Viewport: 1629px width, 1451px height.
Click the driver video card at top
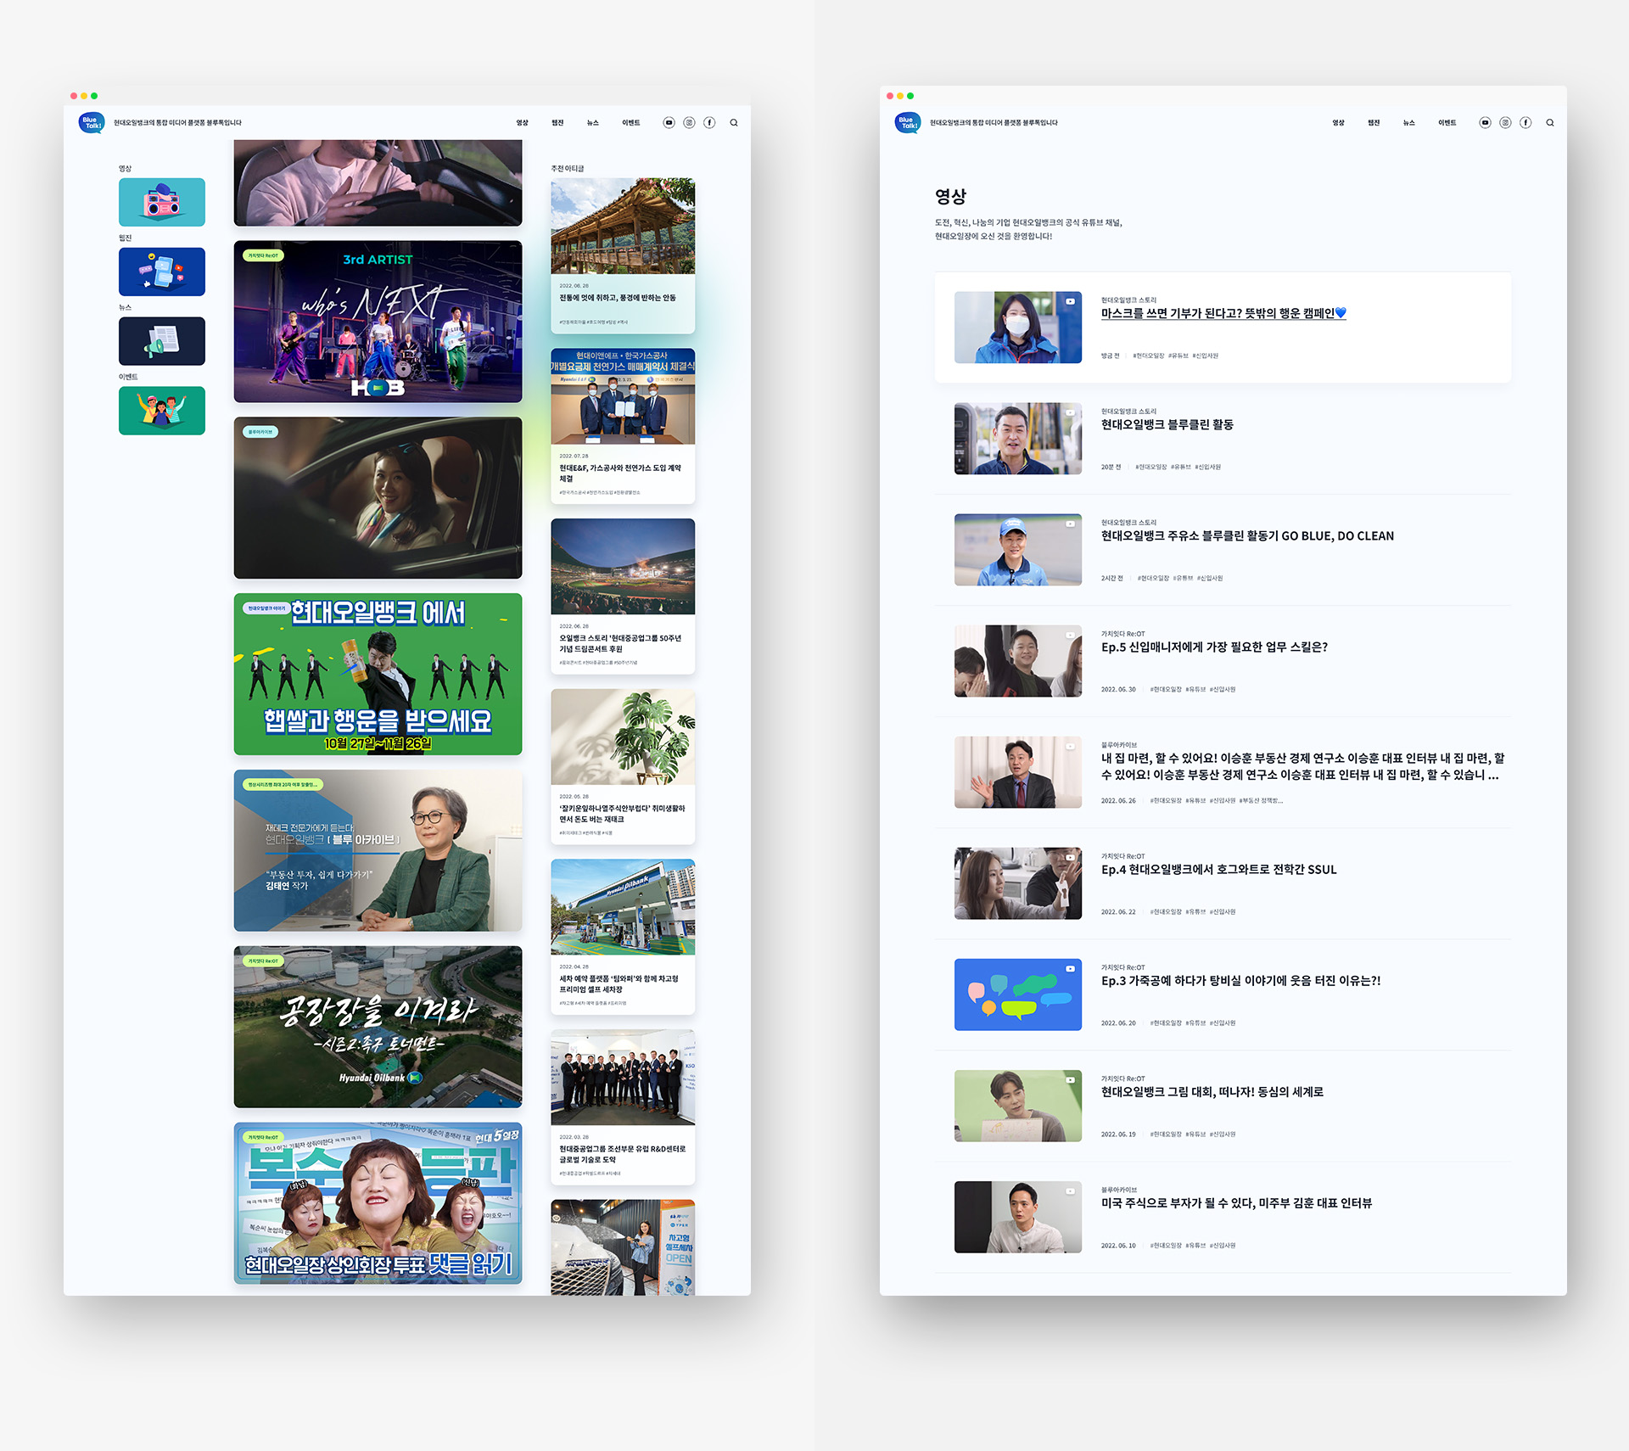tap(378, 183)
